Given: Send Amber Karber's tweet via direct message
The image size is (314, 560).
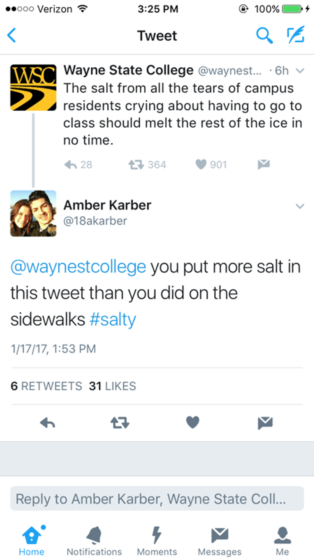Looking at the screenshot, I should 265,423.
